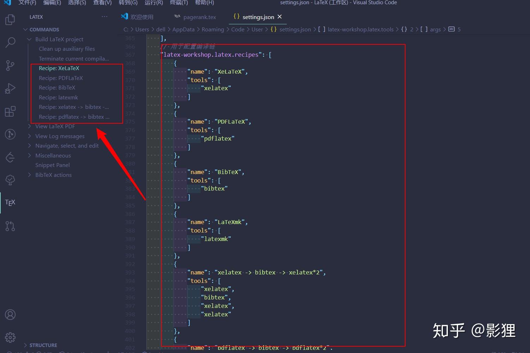Click the args breadcrumb item
The height and width of the screenshot is (353, 530).
[x=435, y=29]
